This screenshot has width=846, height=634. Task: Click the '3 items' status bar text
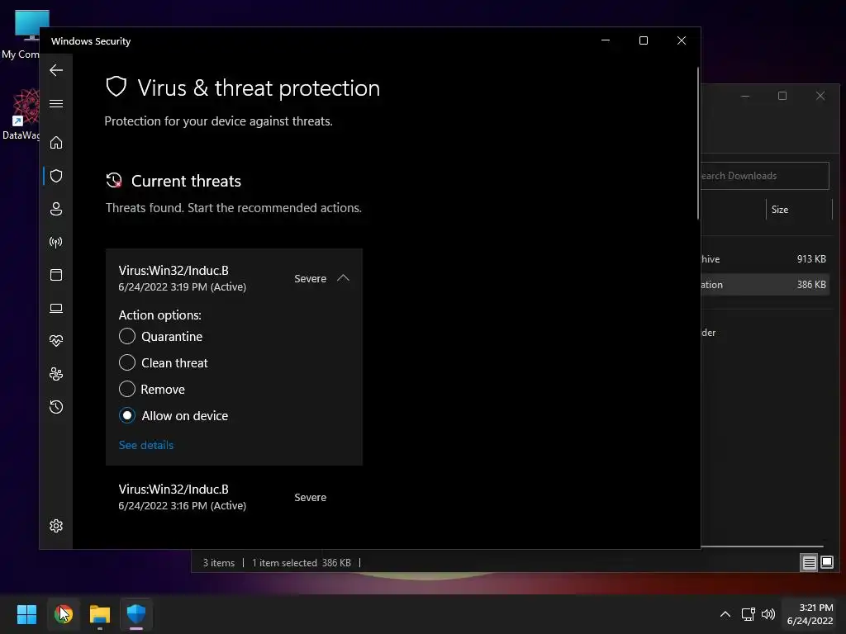218,563
